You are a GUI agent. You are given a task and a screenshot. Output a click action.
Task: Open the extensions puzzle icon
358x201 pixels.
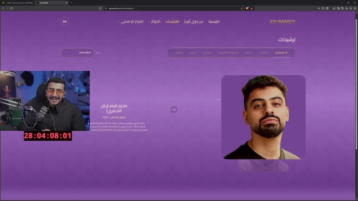pyautogui.click(x=323, y=8)
